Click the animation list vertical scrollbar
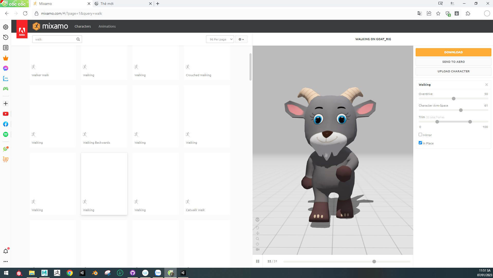Image resolution: width=493 pixels, height=278 pixels. pos(250,67)
